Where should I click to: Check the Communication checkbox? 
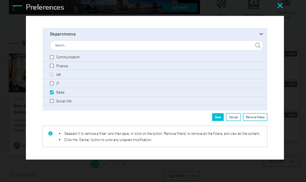click(x=52, y=57)
